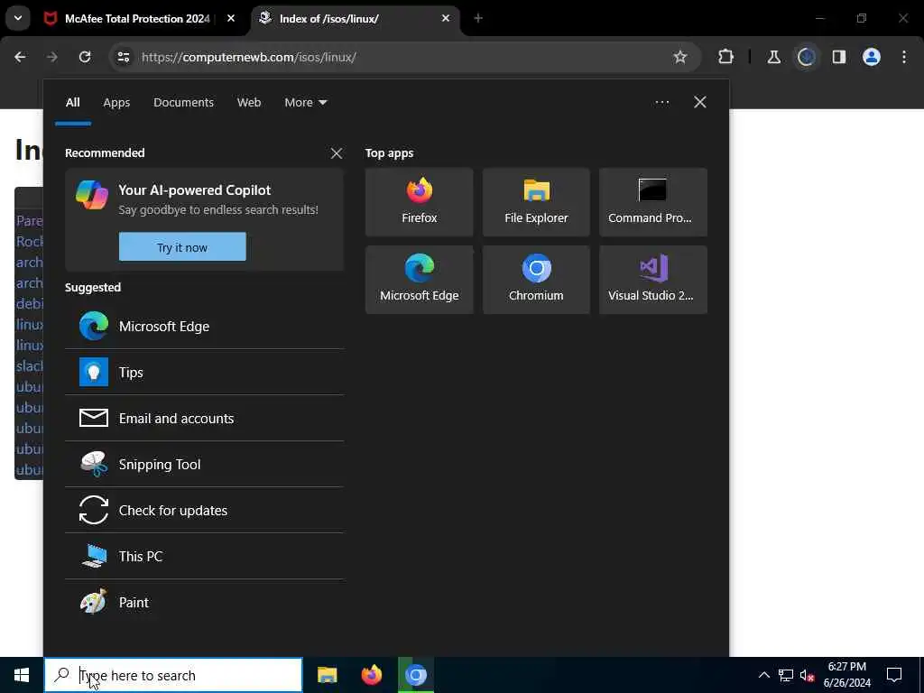The height and width of the screenshot is (693, 924).
Task: Open a new browser tab
Action: click(478, 19)
